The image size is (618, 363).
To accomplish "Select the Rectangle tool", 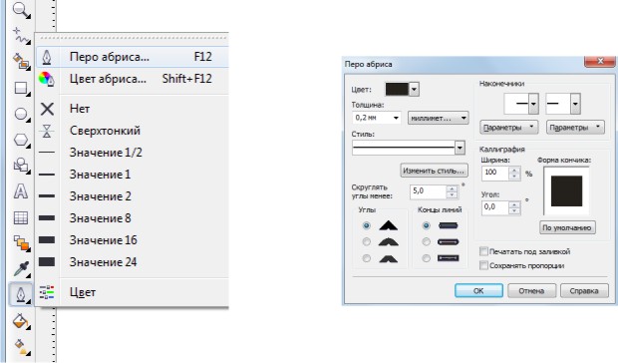I will (x=21, y=88).
